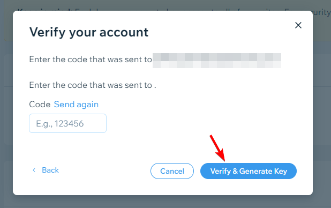Focus the Code input field
Image resolution: width=331 pixels, height=208 pixels.
pyautogui.click(x=68, y=123)
